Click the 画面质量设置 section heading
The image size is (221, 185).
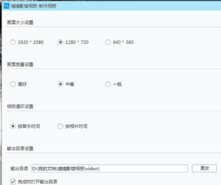[x=20, y=65]
